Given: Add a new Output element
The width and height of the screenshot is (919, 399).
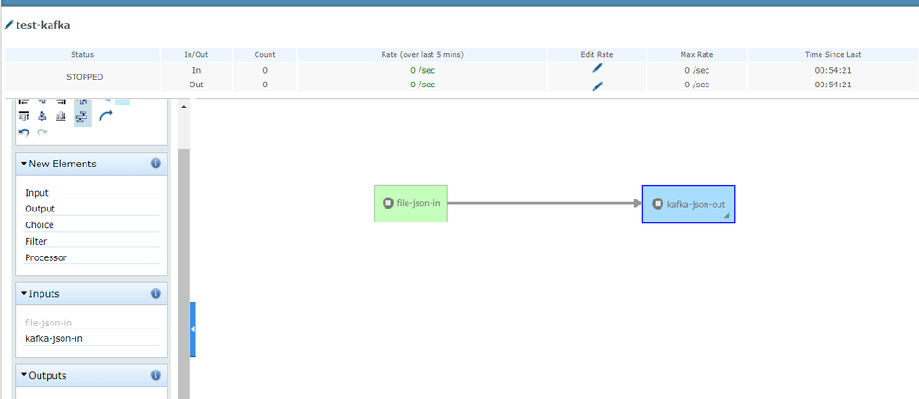Looking at the screenshot, I should (x=91, y=209).
